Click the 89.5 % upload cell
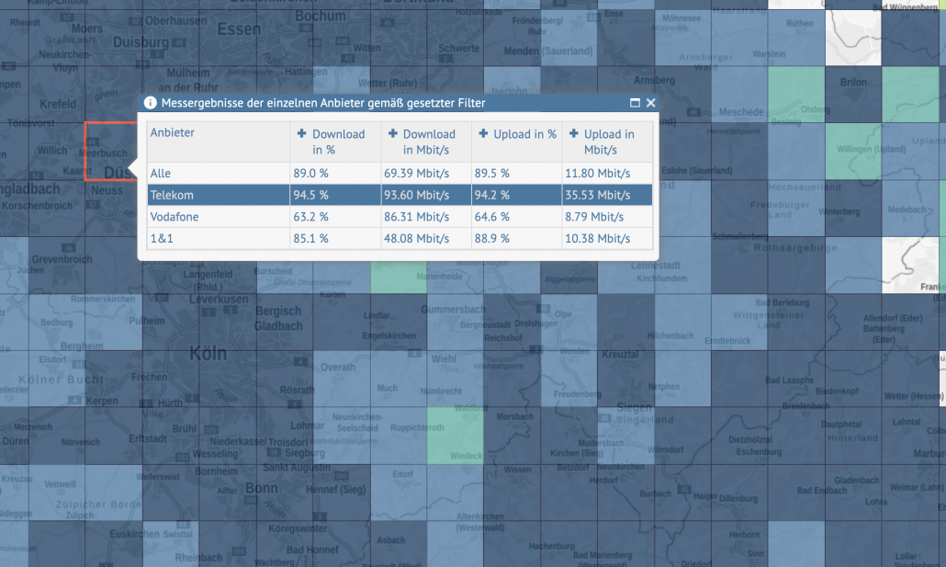The height and width of the screenshot is (567, 946). (516, 174)
